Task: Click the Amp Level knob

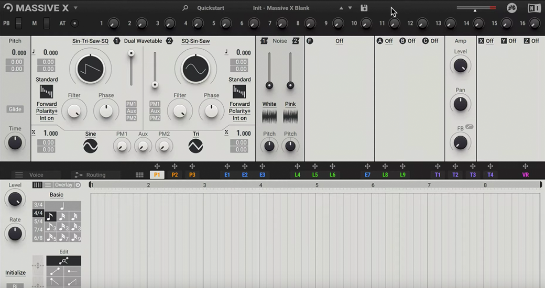Action: click(460, 65)
